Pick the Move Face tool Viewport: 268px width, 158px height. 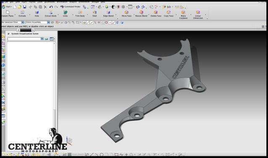pyautogui.click(x=127, y=14)
